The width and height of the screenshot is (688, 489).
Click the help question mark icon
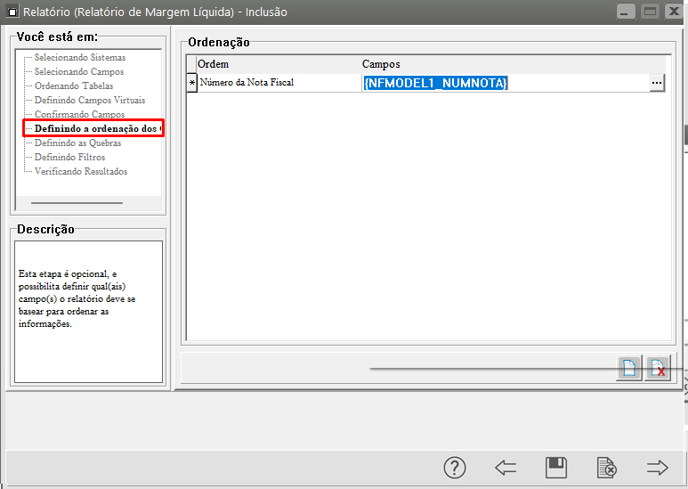(x=455, y=468)
